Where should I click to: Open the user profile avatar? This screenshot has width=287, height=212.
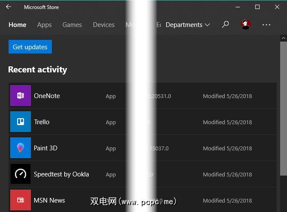coord(245,24)
